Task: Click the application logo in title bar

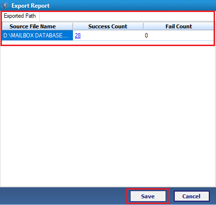Action: [x=5, y=6]
